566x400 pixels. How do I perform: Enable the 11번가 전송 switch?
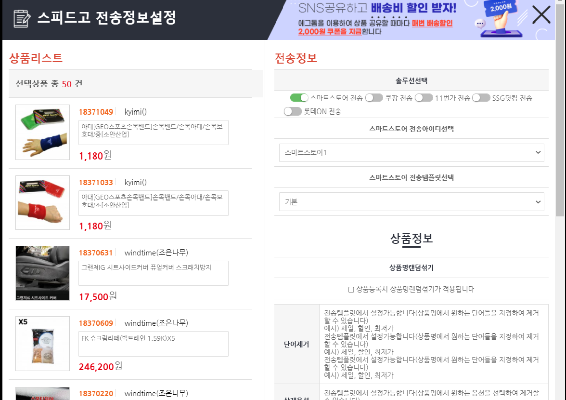point(424,98)
